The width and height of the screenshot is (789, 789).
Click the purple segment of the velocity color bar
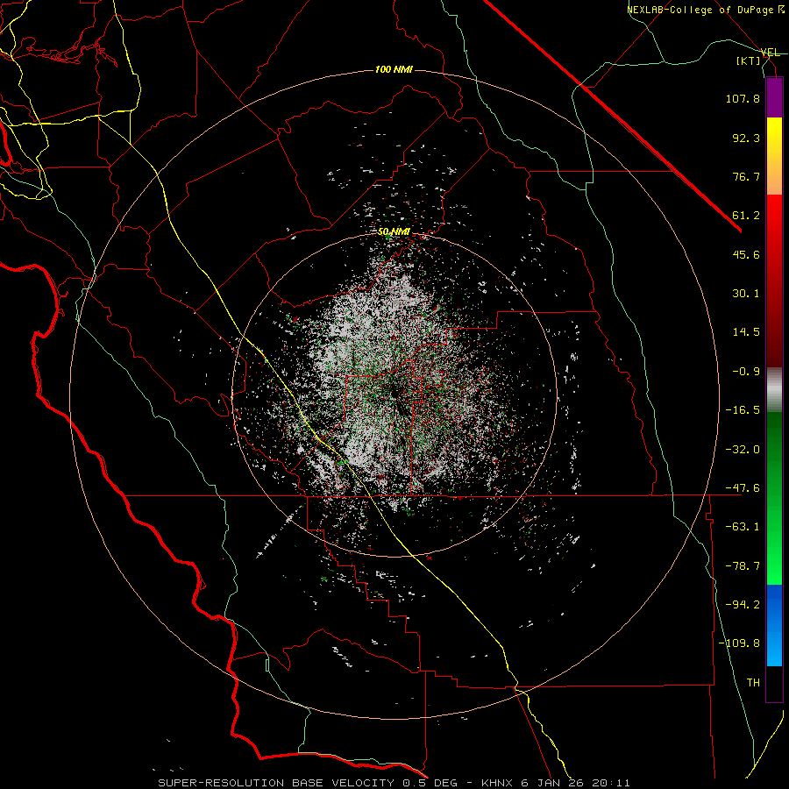pos(774,97)
